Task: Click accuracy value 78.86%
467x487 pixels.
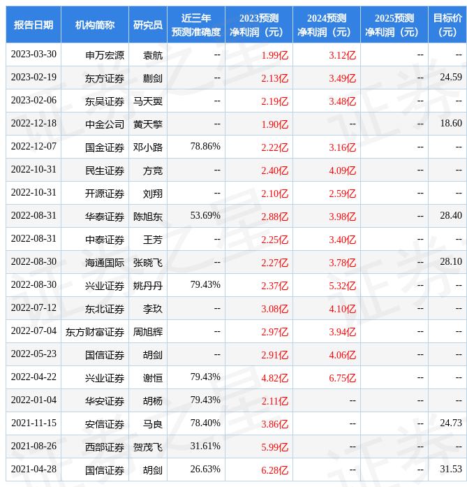Action: tap(205, 146)
